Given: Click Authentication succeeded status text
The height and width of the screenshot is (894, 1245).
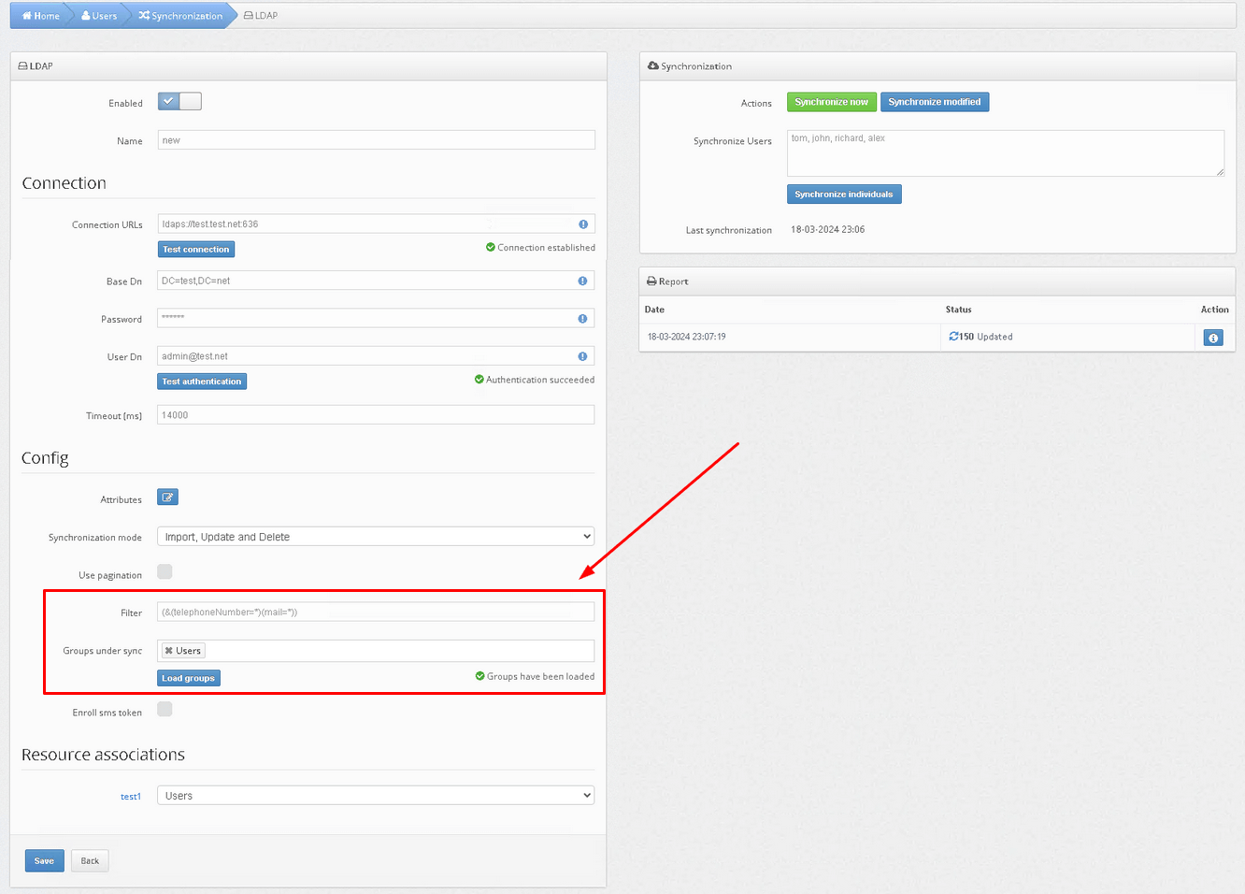Looking at the screenshot, I should tap(540, 380).
